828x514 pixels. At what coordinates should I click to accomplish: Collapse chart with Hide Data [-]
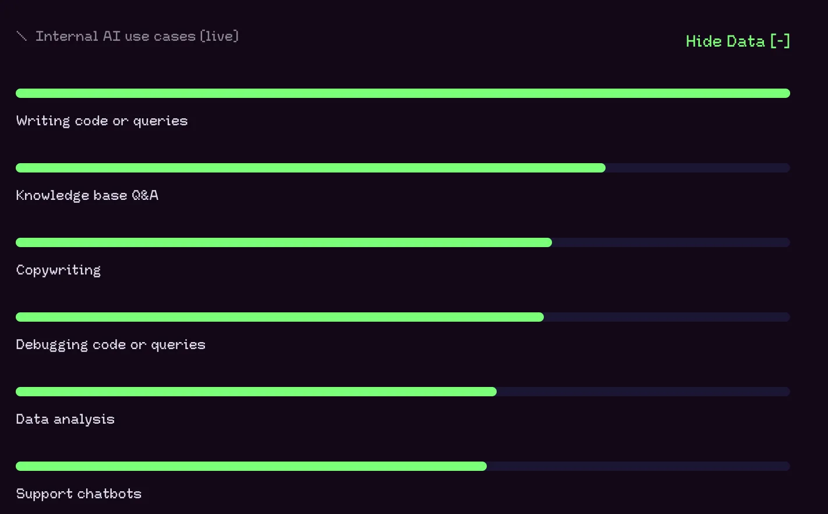[738, 41]
